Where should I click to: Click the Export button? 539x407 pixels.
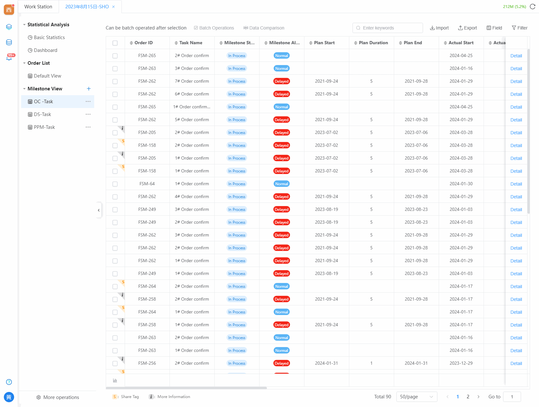click(x=467, y=28)
